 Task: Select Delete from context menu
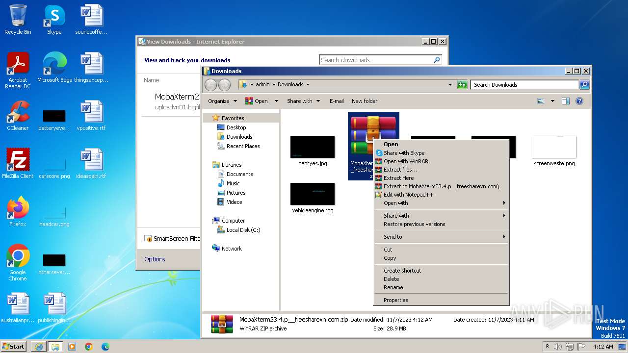(x=441, y=279)
